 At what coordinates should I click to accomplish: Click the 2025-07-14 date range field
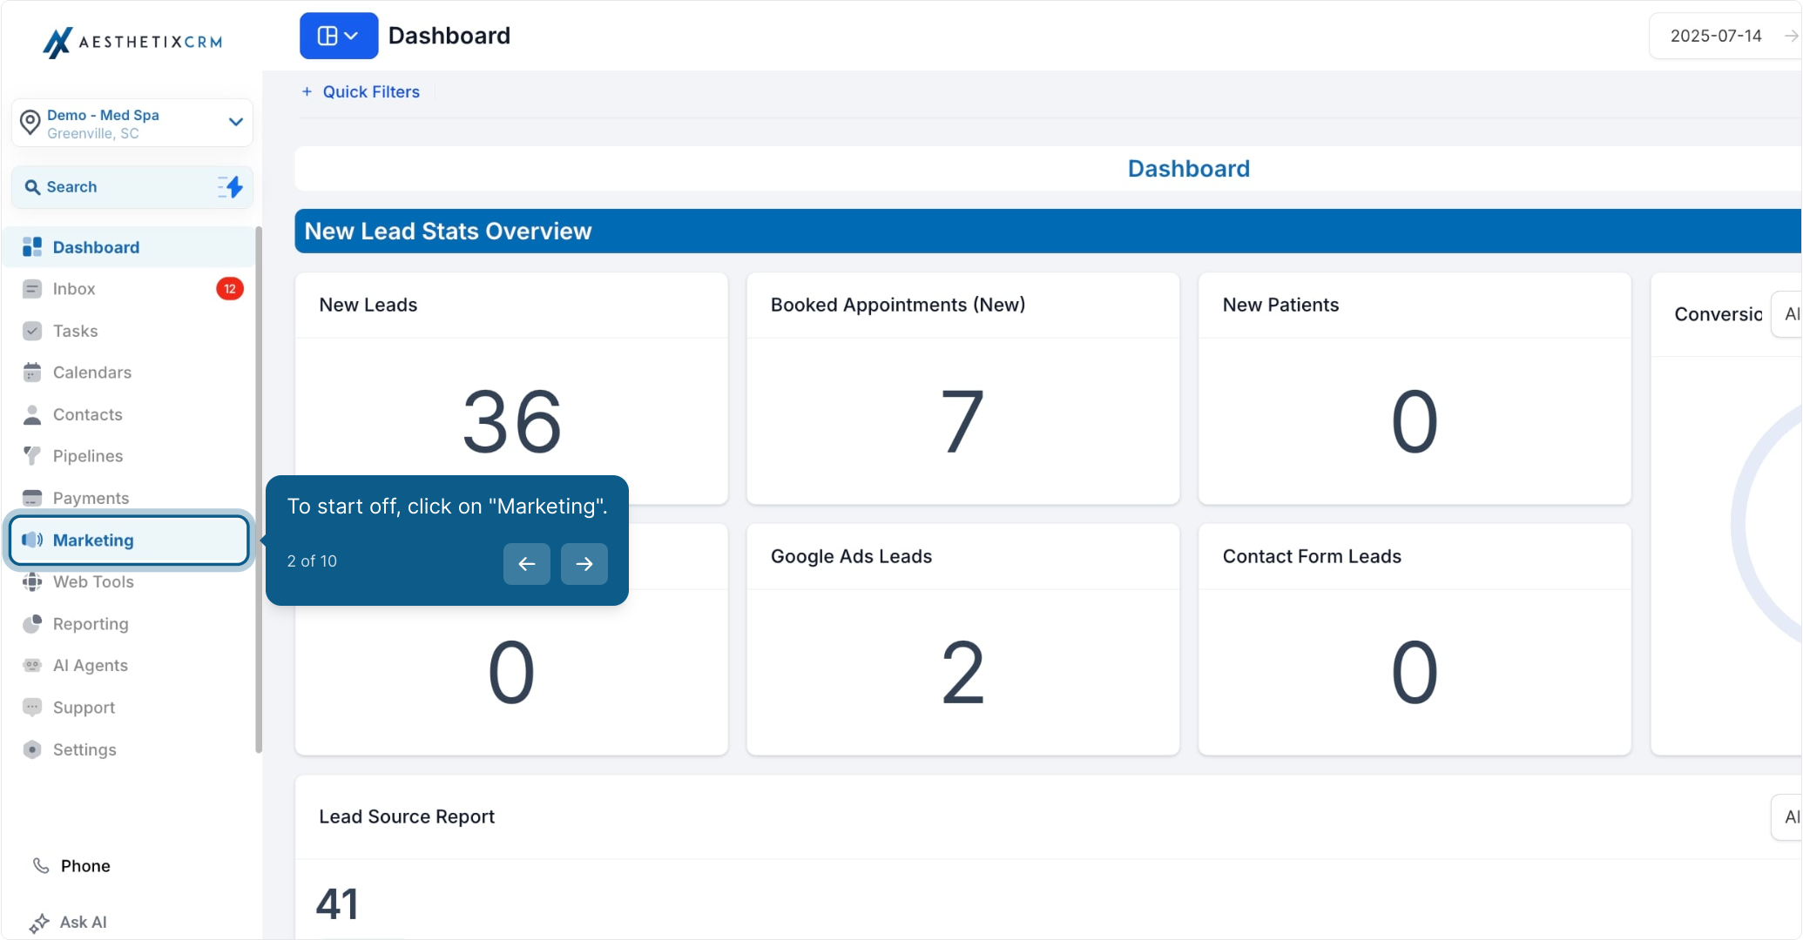pyautogui.click(x=1725, y=37)
